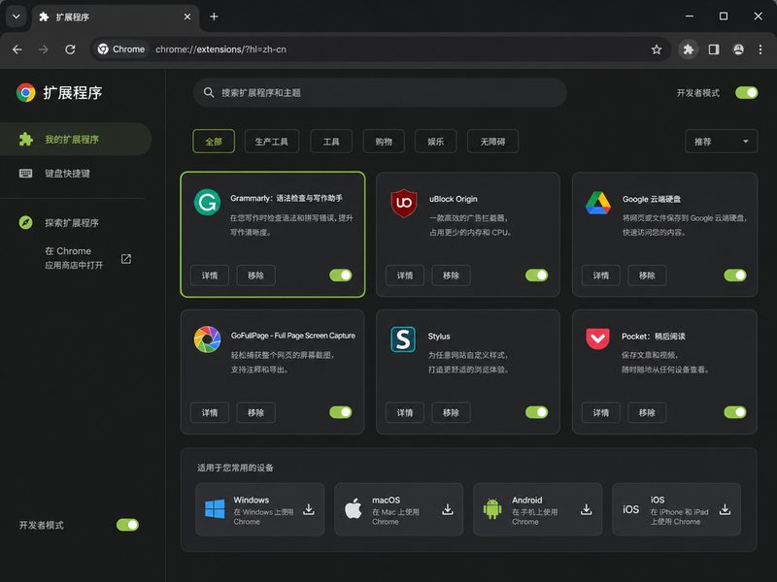777x582 pixels.
Task: Click 移除 for Stylus
Action: (x=451, y=412)
